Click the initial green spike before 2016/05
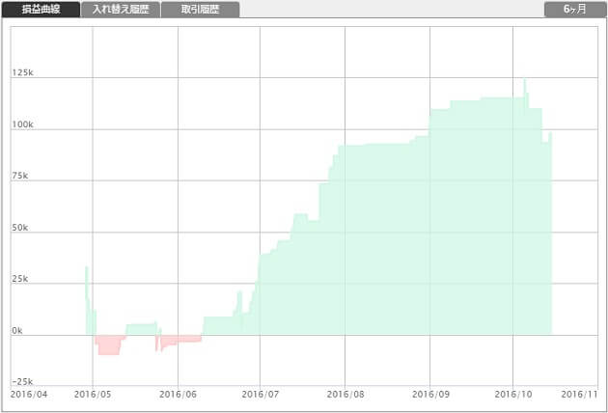Image resolution: width=608 pixels, height=413 pixels. [x=87, y=298]
